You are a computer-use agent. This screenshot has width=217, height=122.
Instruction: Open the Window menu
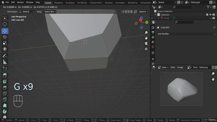coord(29,2)
